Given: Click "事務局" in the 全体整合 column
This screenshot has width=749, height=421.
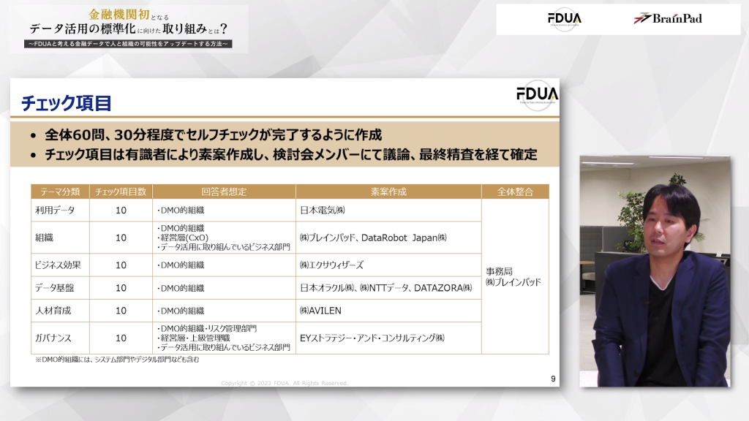Looking at the screenshot, I should pyautogui.click(x=499, y=271).
